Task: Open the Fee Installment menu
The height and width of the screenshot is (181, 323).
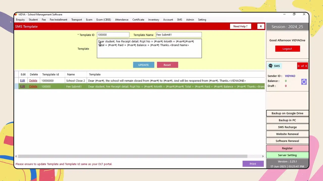Action: [x=58, y=20]
